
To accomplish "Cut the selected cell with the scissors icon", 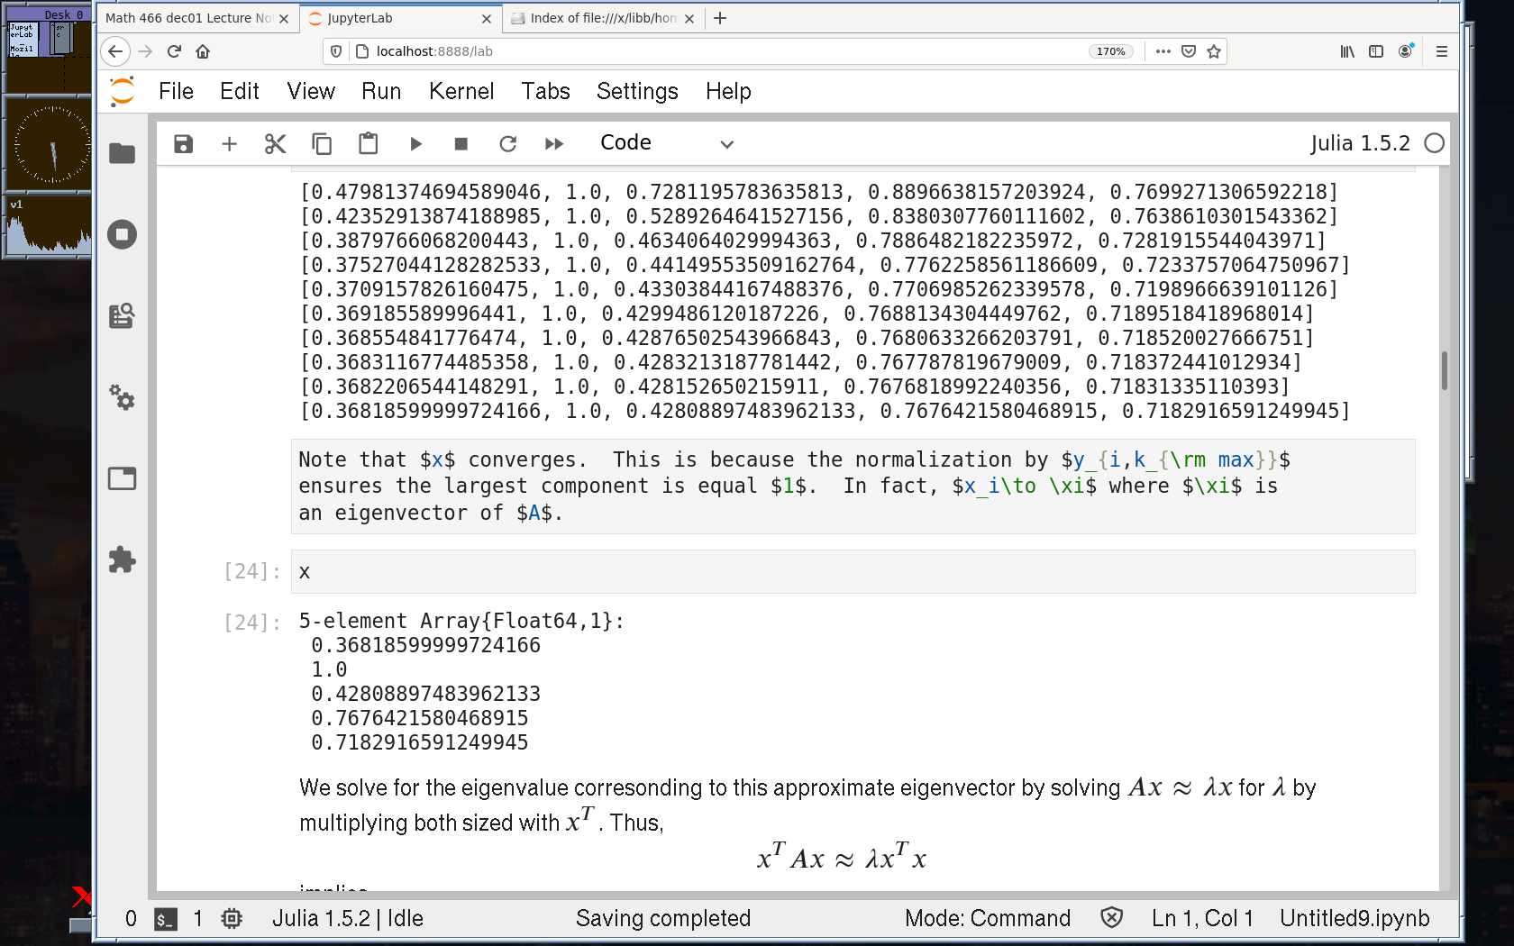I will 275,144.
